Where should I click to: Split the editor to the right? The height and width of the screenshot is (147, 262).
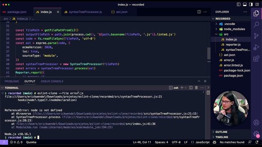[x=199, y=12]
